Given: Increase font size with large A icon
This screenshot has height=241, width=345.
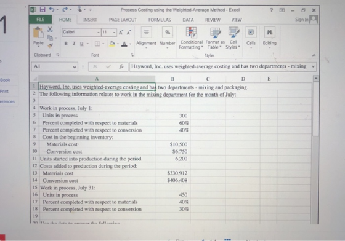Looking at the screenshot, I should (121, 33).
